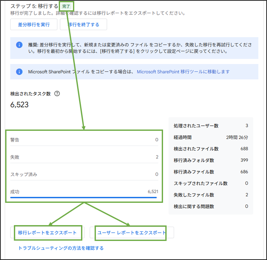
Task: Click 失敗したファイル数 stat label
Action: point(194,195)
